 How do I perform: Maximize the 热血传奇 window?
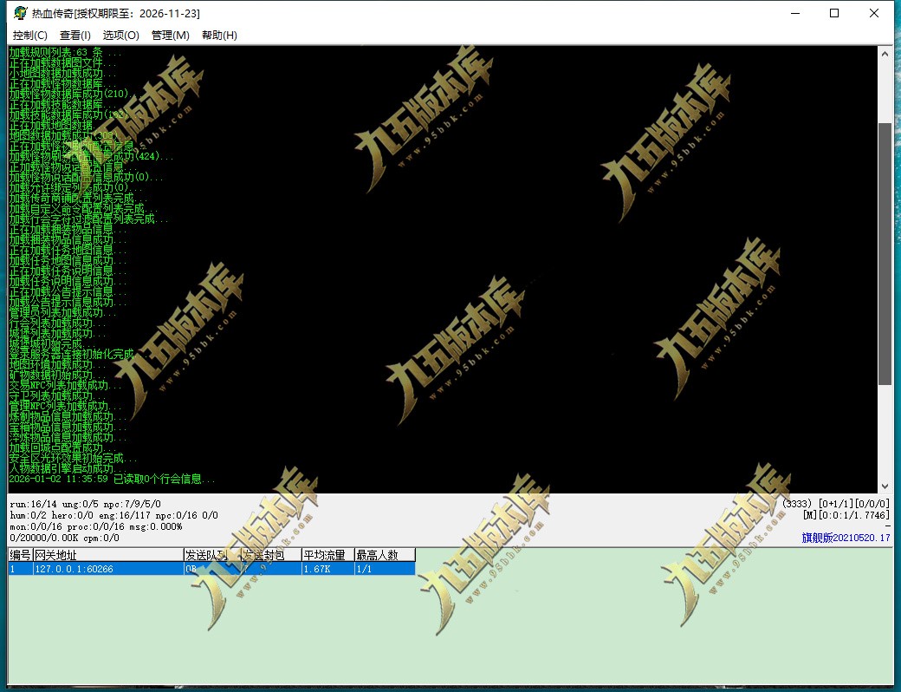tap(834, 13)
